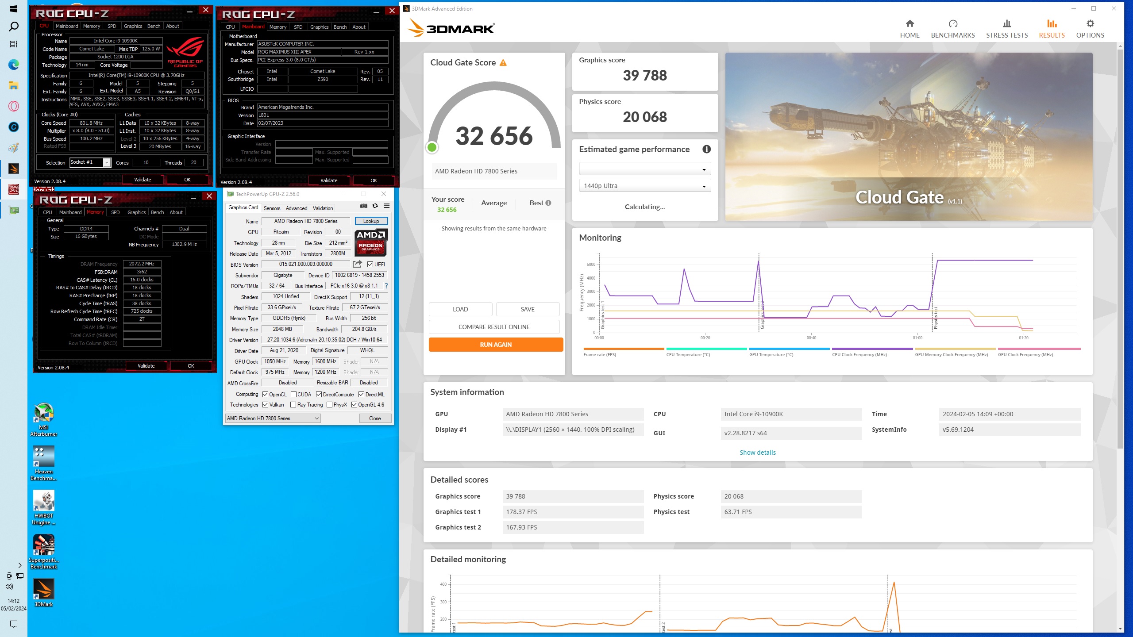Toggle the CUDA checkbox
This screenshot has height=637, width=1133.
click(293, 395)
